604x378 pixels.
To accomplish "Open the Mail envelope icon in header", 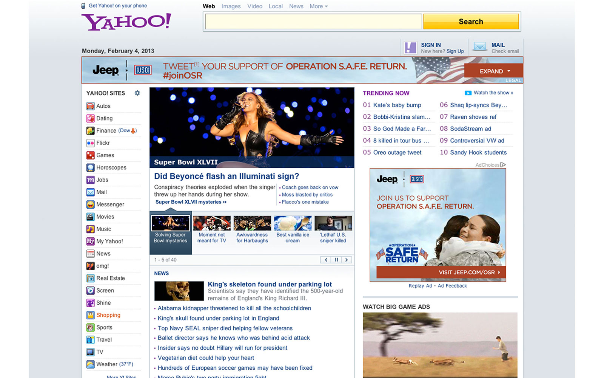I will 480,47.
